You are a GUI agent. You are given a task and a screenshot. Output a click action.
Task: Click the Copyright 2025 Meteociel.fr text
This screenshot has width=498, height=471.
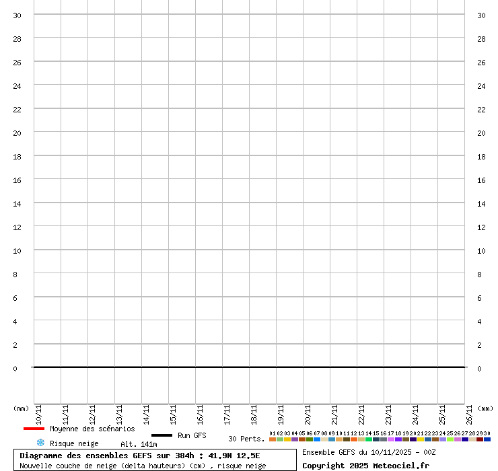(365, 466)
